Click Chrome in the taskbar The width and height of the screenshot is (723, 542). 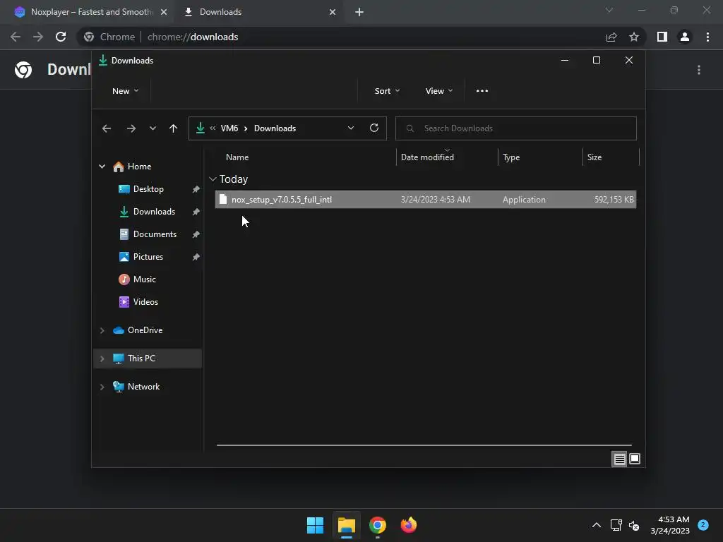(x=377, y=525)
